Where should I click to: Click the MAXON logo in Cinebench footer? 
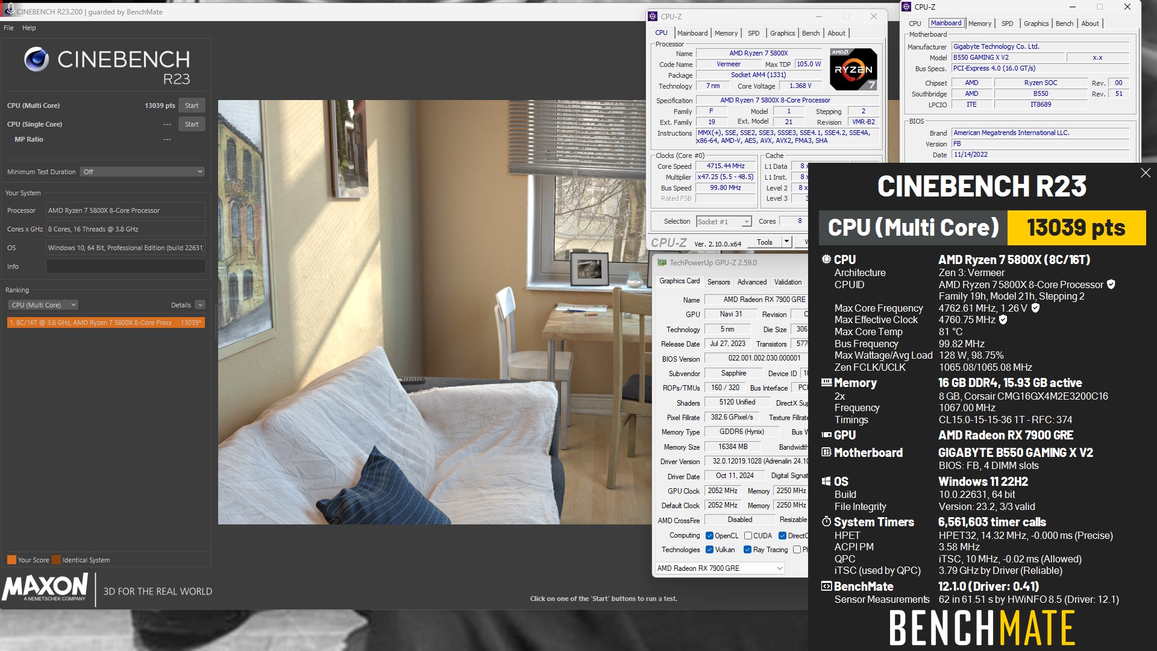(45, 587)
